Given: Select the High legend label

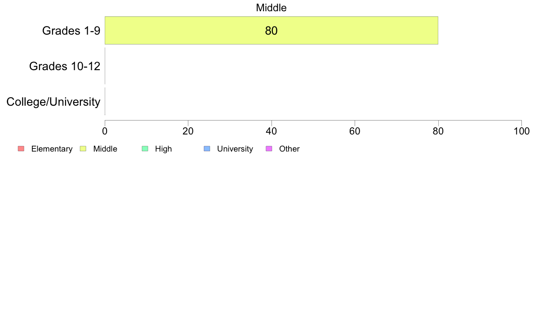Looking at the screenshot, I should [x=164, y=149].
